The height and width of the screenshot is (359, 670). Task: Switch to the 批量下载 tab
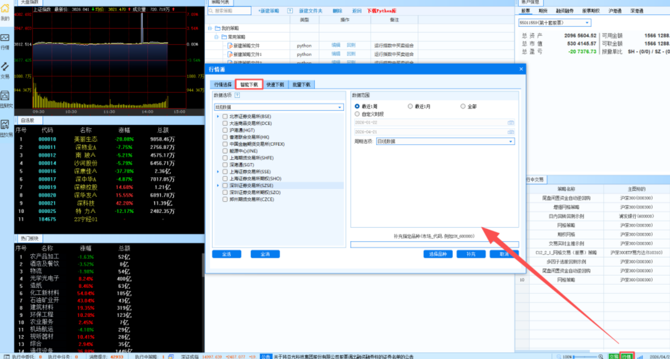301,85
